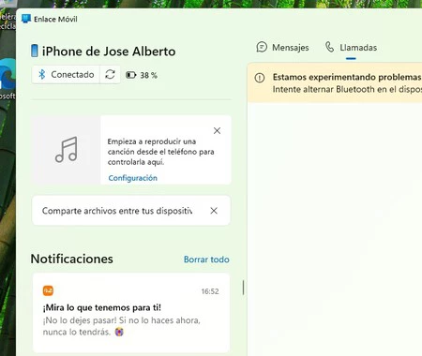Click the Intente alternar Bluetooth message line

(347, 89)
